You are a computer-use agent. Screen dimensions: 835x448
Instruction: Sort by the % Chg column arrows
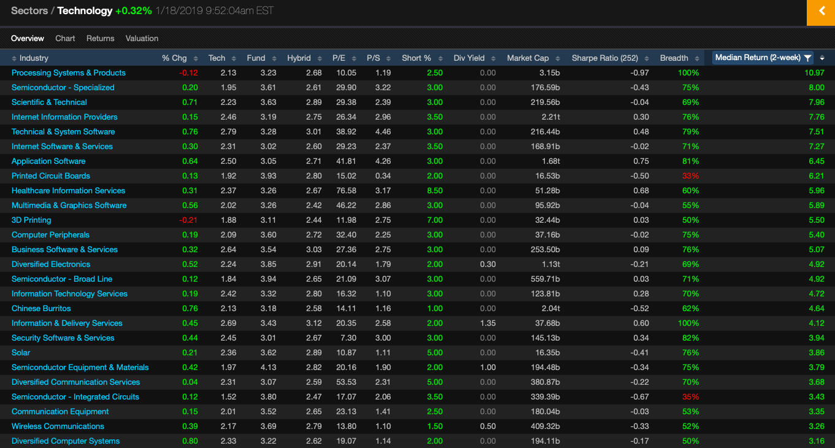[196, 58]
